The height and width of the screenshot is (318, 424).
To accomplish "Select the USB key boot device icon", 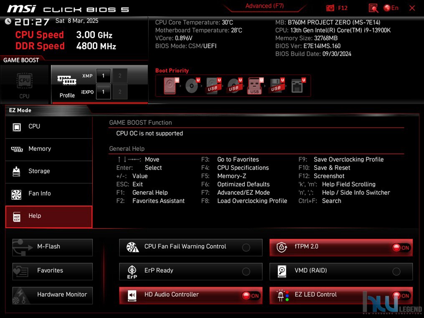I will [x=255, y=85].
